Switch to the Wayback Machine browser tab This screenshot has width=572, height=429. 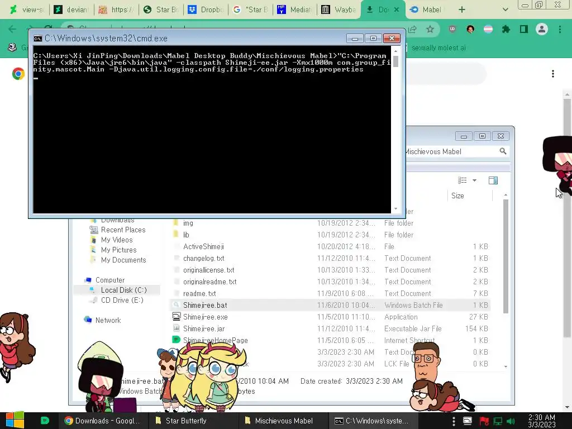(x=339, y=9)
